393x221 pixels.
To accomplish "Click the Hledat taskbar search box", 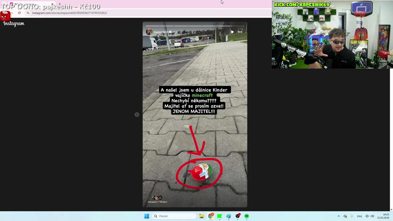I will 174,216.
